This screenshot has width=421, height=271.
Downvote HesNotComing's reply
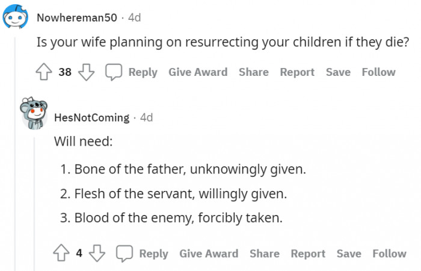(x=97, y=254)
